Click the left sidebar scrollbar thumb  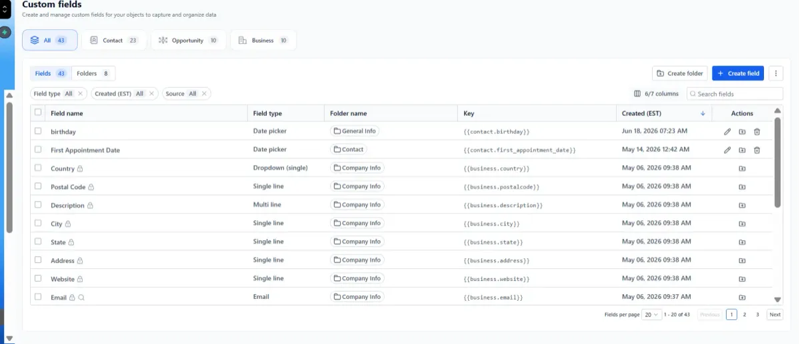tap(9, 166)
